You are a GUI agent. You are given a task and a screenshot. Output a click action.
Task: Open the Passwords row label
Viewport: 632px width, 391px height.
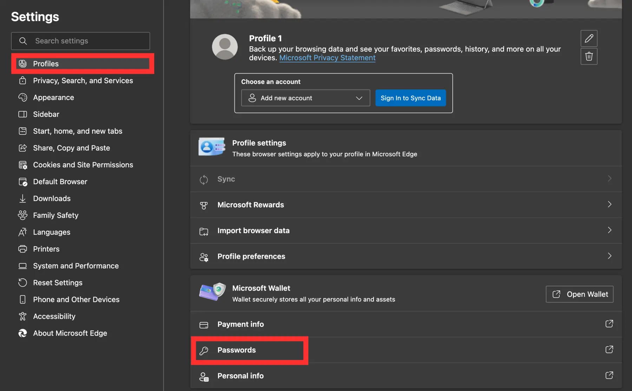pyautogui.click(x=236, y=350)
